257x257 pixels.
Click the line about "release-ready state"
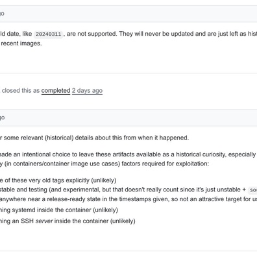coord(128,199)
